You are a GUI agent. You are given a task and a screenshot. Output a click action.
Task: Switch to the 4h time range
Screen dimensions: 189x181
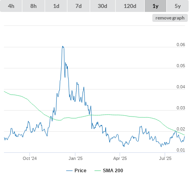(11, 6)
